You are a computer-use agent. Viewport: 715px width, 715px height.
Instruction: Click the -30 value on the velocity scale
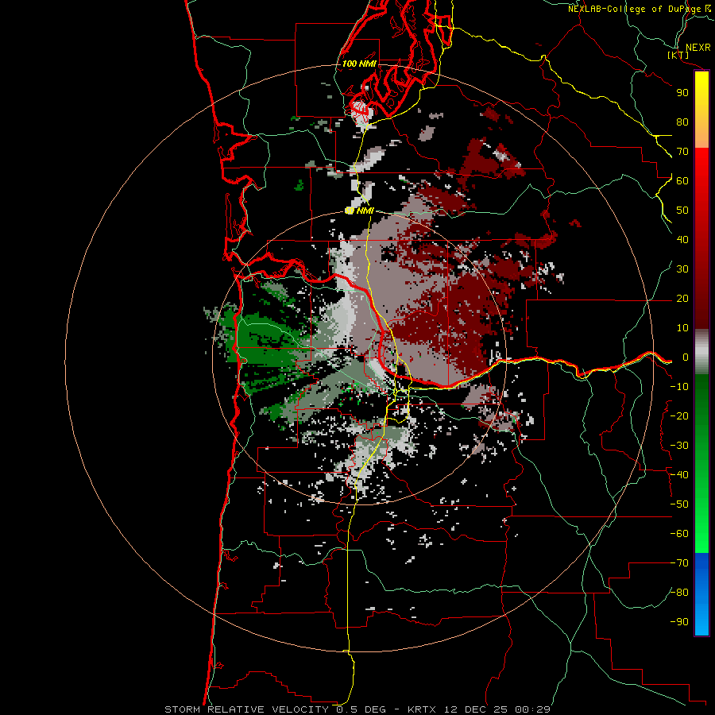click(679, 446)
